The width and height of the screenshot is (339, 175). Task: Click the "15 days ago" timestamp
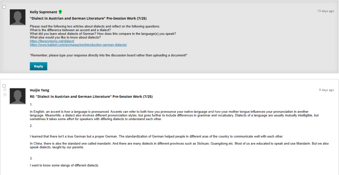(x=325, y=11)
